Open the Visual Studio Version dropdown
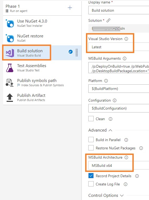The height and width of the screenshot is (200, 149). point(119,47)
